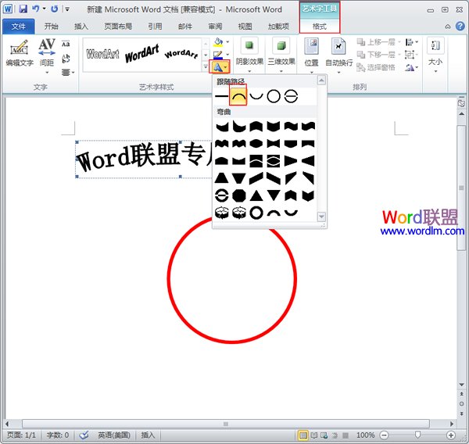This screenshot has height=444, width=469.
Task: Open the Undo history dropdown arrow
Action: [45, 9]
